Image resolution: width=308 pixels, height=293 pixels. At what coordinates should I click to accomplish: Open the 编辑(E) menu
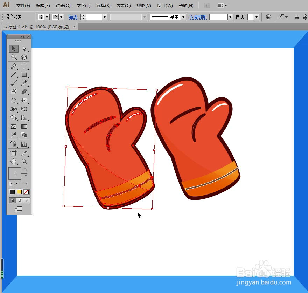pos(43,6)
